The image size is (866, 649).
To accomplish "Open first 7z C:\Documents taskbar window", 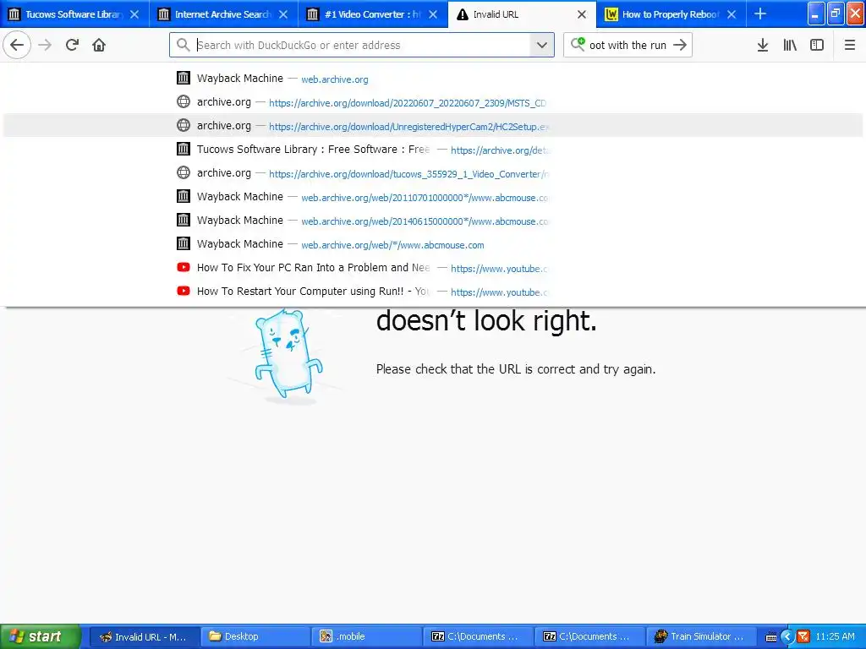I will tap(477, 637).
